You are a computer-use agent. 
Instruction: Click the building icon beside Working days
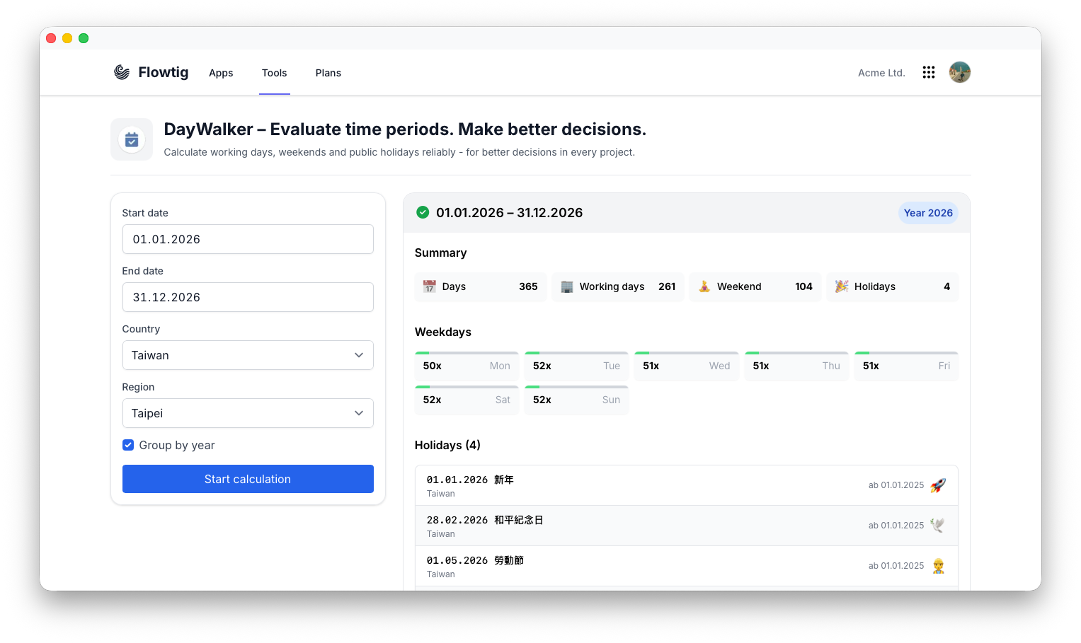pyautogui.click(x=567, y=286)
